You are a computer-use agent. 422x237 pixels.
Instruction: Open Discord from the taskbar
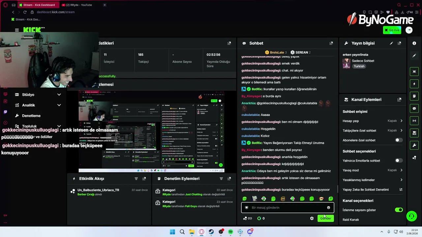[x=250, y=232]
